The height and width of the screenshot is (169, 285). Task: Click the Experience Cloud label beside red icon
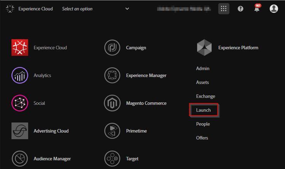click(50, 47)
